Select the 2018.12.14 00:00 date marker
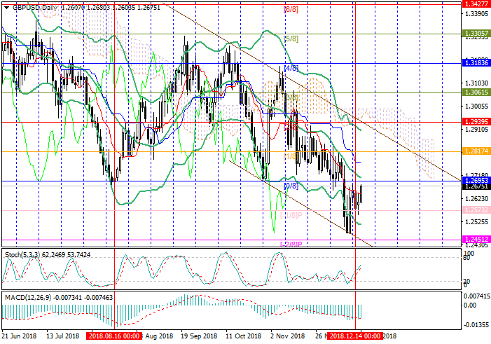The width and height of the screenshot is (491, 344). (355, 336)
